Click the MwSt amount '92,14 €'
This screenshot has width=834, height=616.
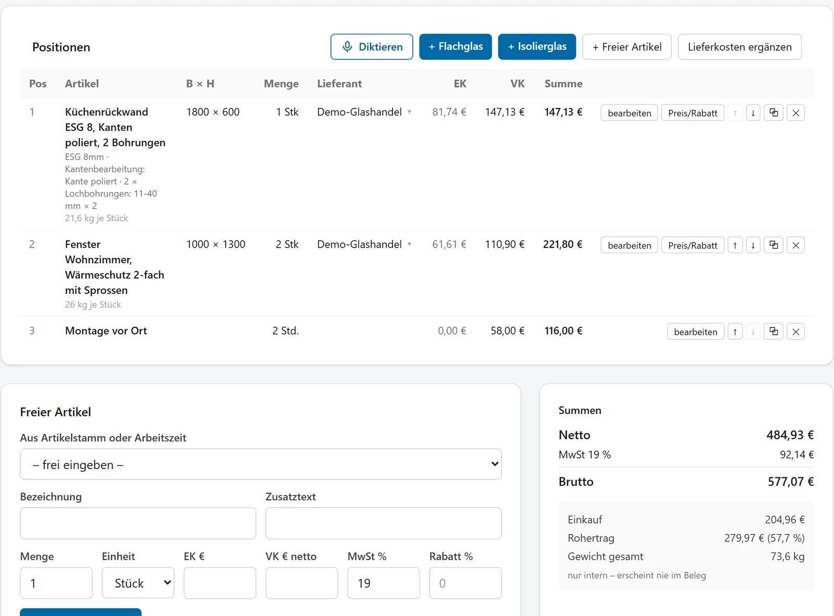click(x=797, y=455)
